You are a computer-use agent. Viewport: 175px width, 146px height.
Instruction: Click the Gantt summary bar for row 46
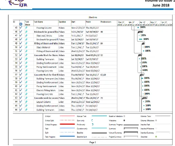(x=140, y=32)
